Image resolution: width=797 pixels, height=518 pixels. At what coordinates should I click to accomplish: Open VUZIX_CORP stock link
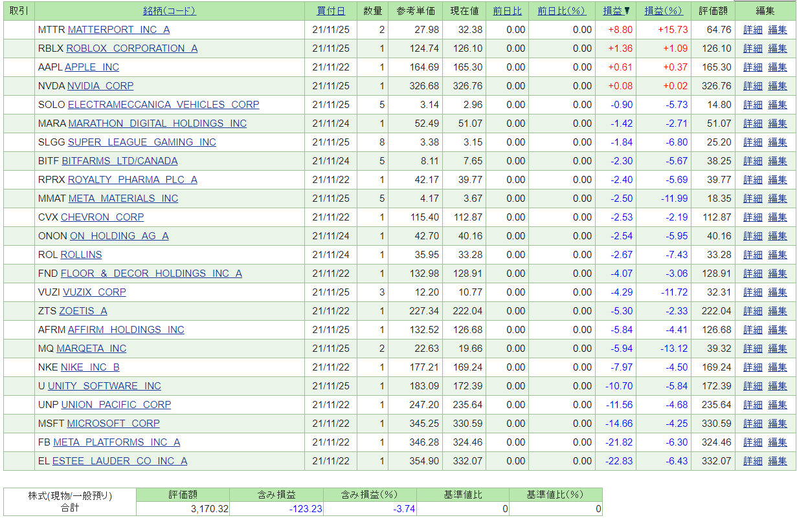(95, 292)
